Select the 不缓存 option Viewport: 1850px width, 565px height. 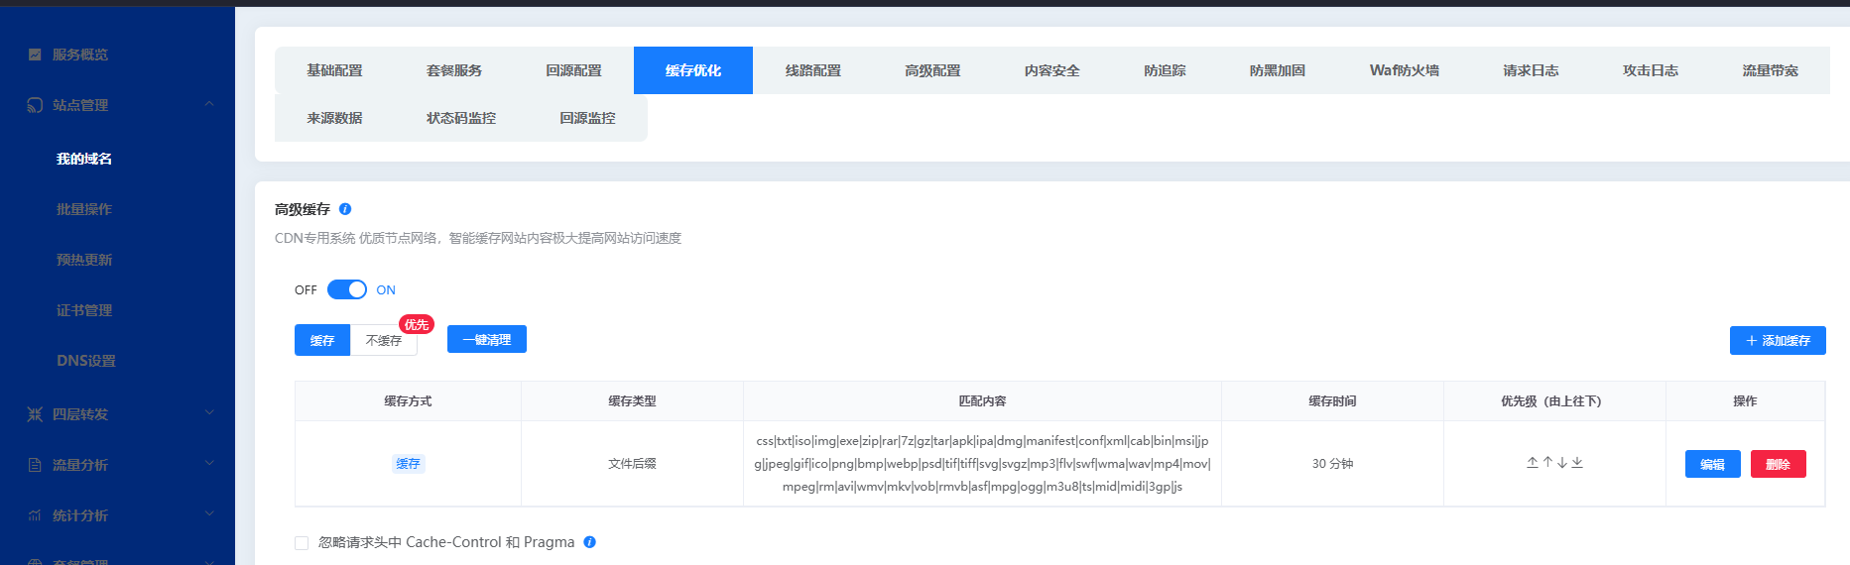(x=384, y=340)
